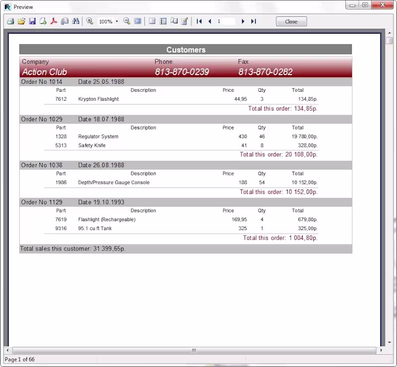The width and height of the screenshot is (397, 367).
Task: Click the total value 19 780,00p.
Action: coord(305,136)
